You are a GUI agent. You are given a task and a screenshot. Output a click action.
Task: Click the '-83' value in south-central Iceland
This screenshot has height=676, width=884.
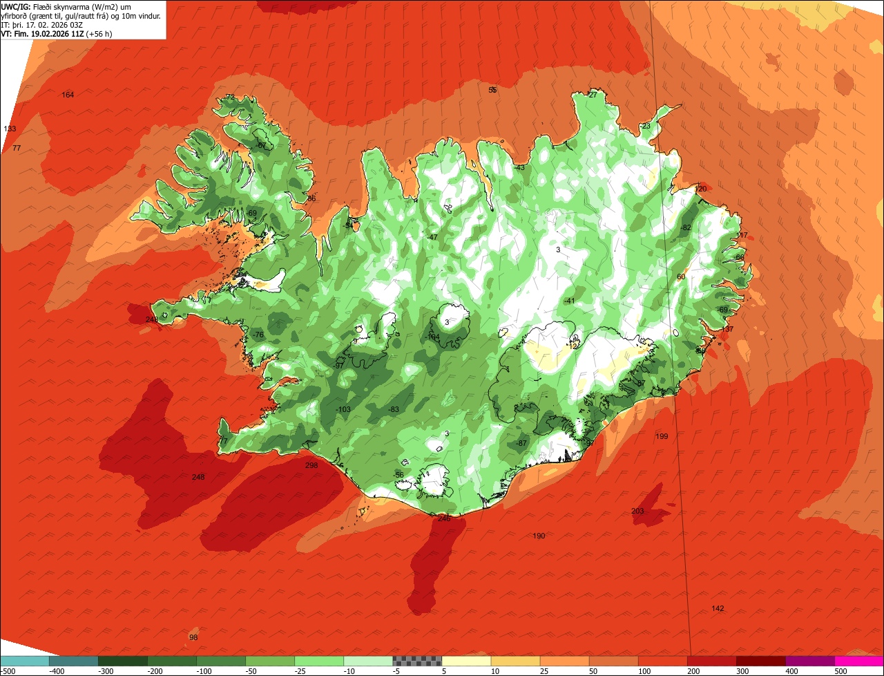pos(394,409)
